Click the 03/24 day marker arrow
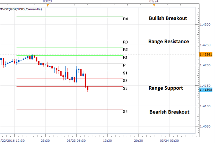Image resolution: width=215 pixels, height=143 pixels. pos(154,5)
